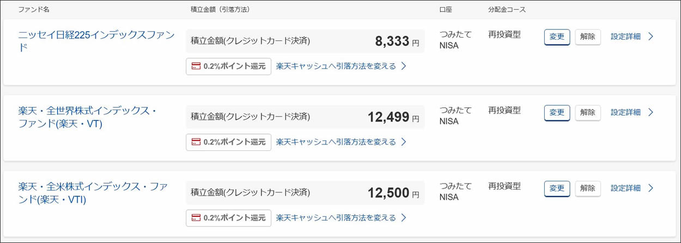Click 解除 button for 楽天・VTI fund

(x=588, y=189)
